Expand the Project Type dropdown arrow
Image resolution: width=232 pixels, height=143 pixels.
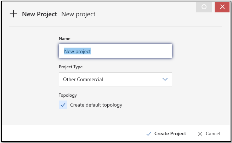(x=165, y=79)
